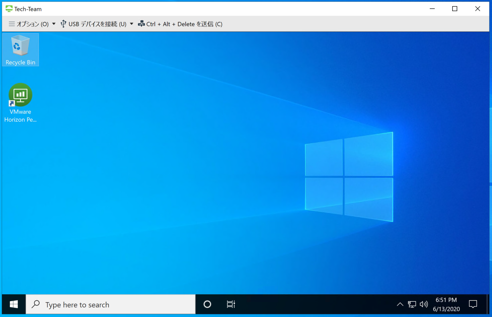492x317 pixels.
Task: Open the taskbar clock showing 6:51 PM
Action: 446,304
